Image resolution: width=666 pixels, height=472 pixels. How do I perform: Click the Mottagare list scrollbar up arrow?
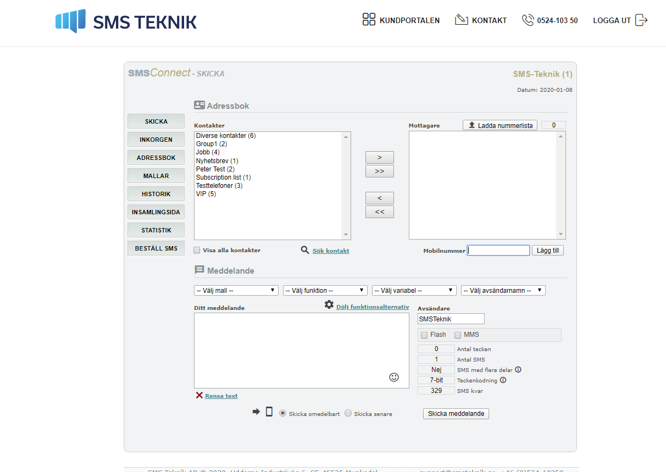click(x=561, y=136)
